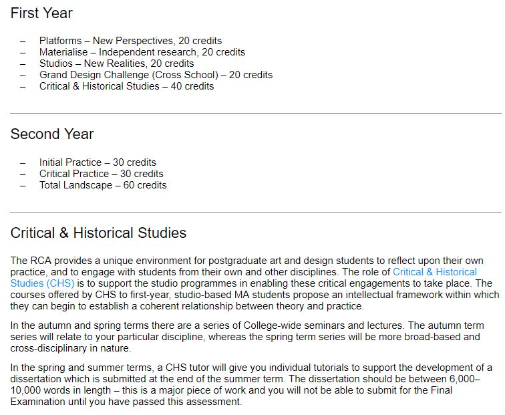Click the large "Critical & Historical Studies" section heading
Viewport: 505px width, 415px height.
[x=98, y=233]
